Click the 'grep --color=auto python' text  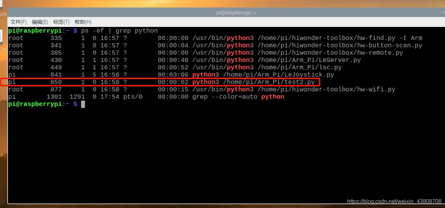click(x=238, y=97)
